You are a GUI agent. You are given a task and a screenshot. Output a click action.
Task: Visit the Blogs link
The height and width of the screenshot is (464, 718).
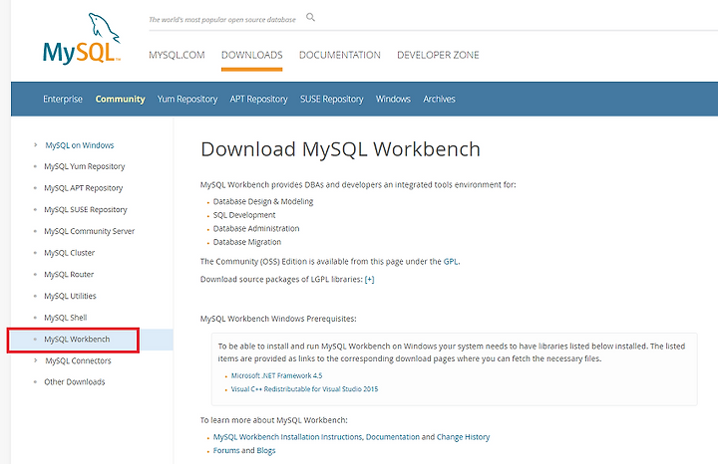point(266,451)
